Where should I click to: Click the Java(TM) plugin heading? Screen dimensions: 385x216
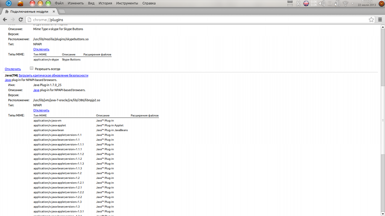(x=11, y=75)
